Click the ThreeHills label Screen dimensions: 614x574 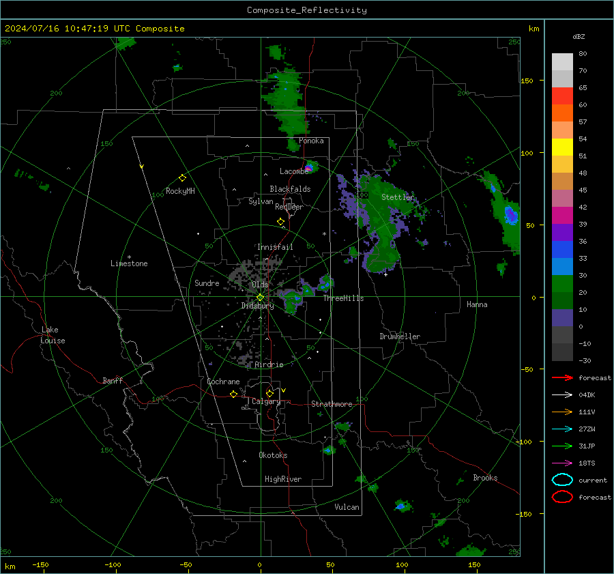coord(343,298)
